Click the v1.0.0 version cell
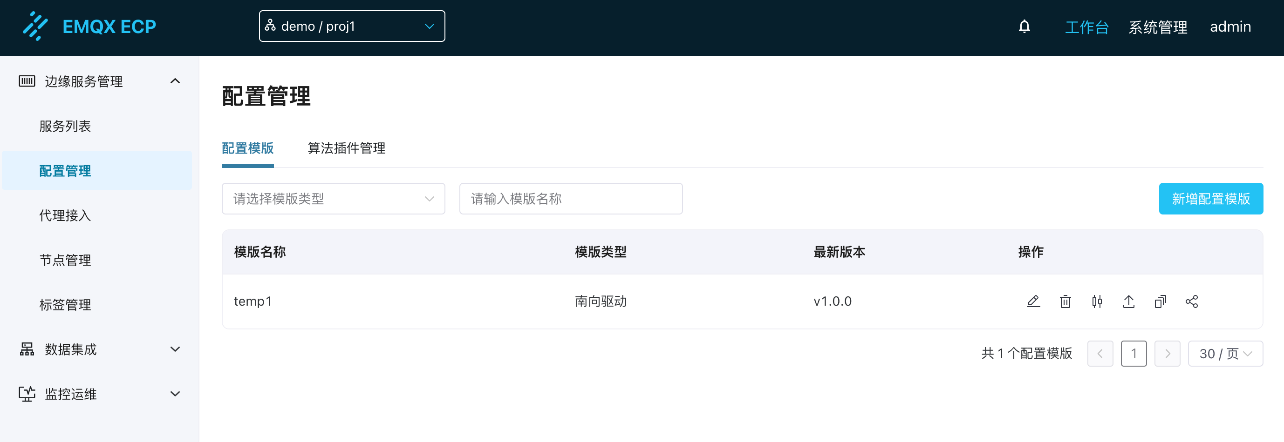1284x442 pixels. click(x=833, y=301)
